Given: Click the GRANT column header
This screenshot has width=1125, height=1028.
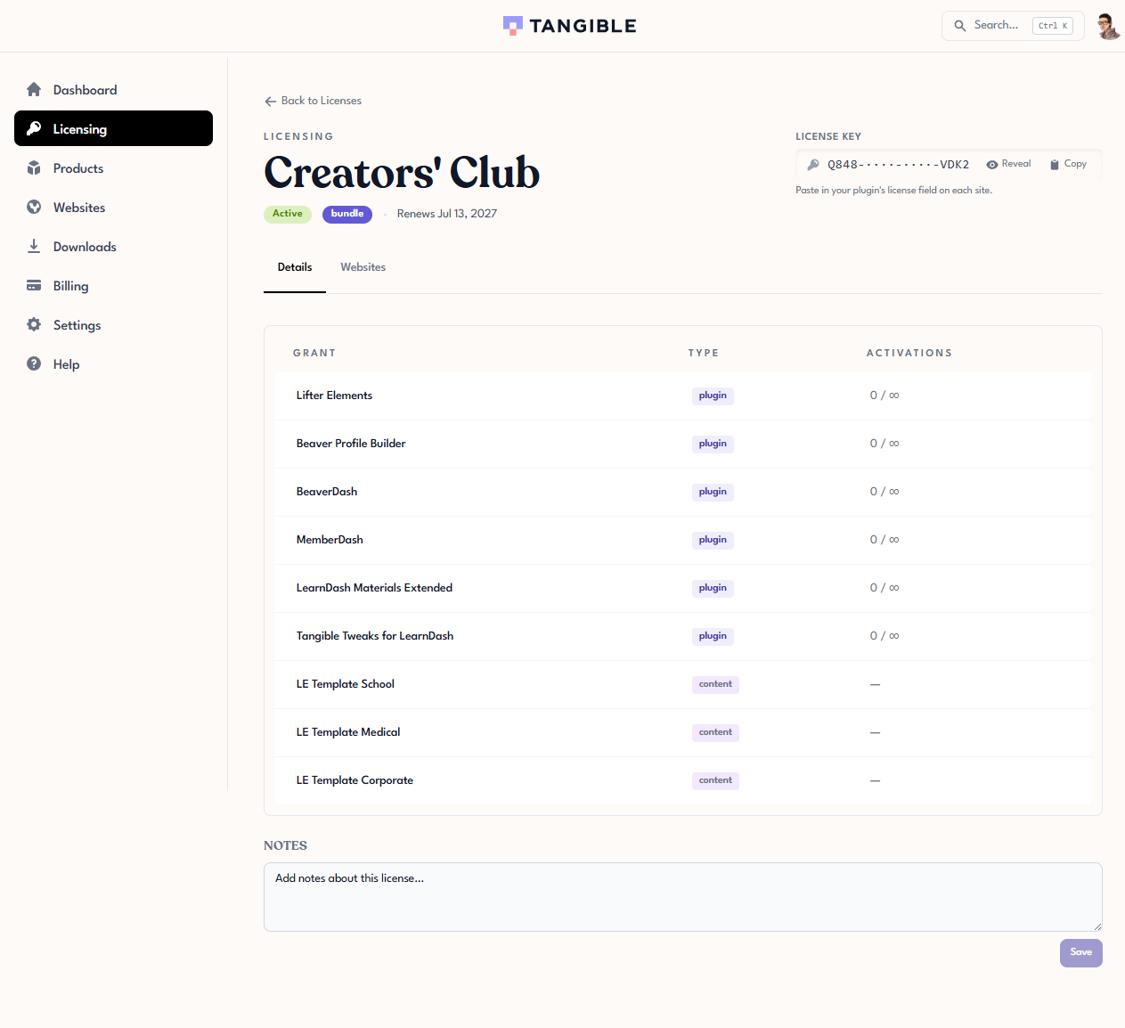Looking at the screenshot, I should pyautogui.click(x=314, y=353).
